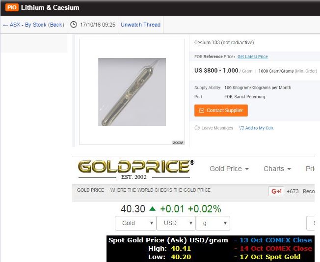Expand the Gold Price menu
320x262 pixels.
coord(229,169)
